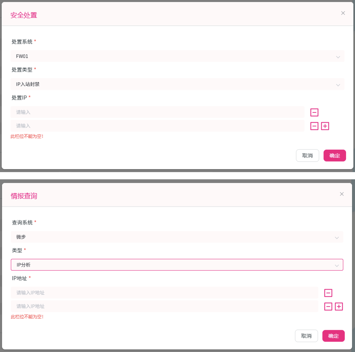
Task: Expand the 查询系统 dropdown showing 微步
Action: tap(177, 237)
